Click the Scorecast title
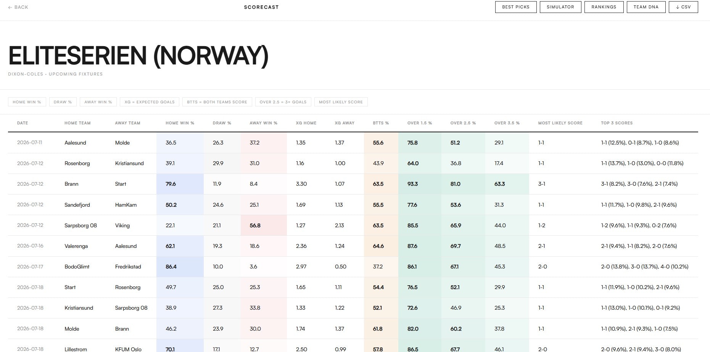The image size is (710, 352). (x=261, y=7)
